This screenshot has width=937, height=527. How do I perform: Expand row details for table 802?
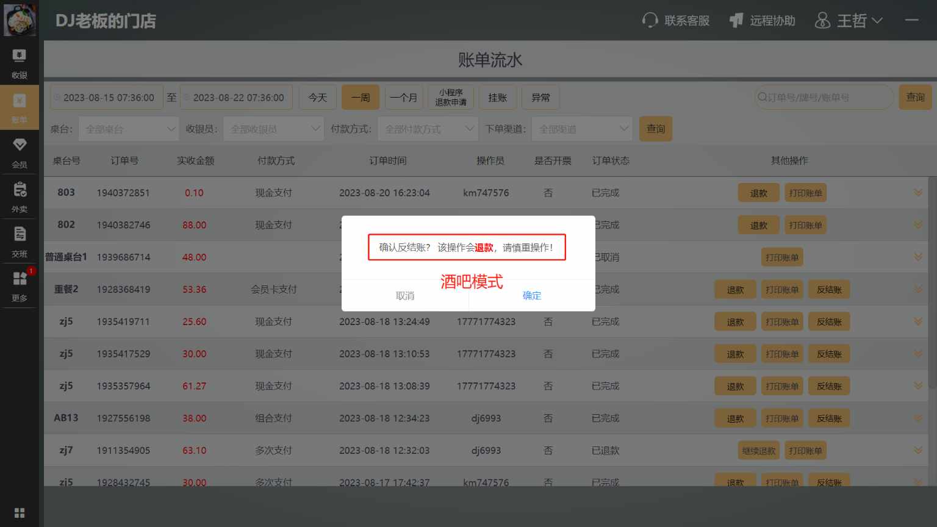pos(918,225)
